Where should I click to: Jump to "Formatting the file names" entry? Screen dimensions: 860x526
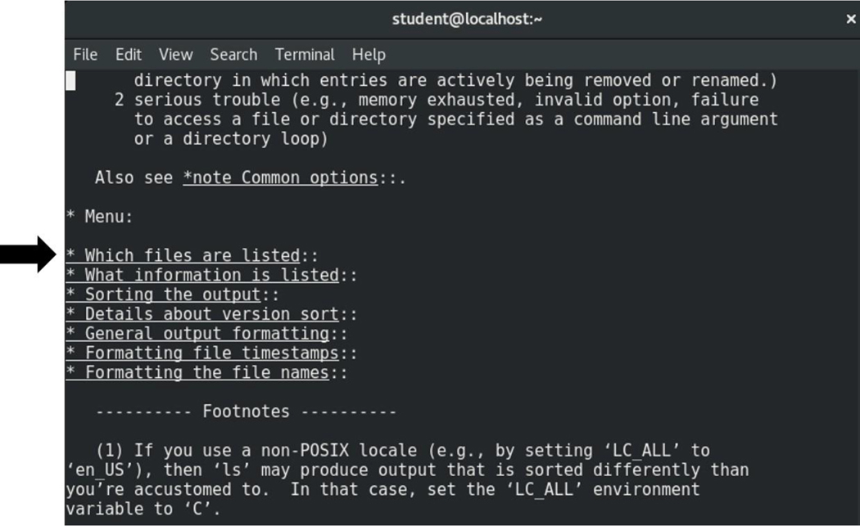click(x=206, y=374)
